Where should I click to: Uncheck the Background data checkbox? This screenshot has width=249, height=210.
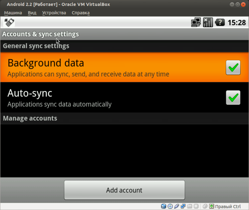click(233, 67)
